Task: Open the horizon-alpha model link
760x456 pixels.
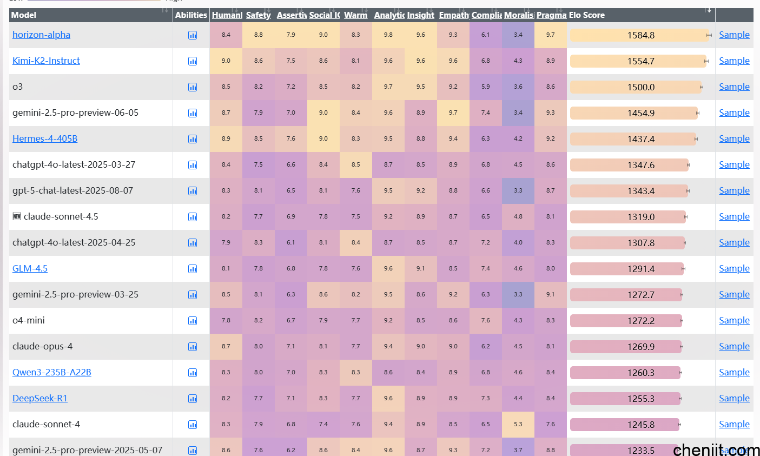Action: (x=41, y=35)
